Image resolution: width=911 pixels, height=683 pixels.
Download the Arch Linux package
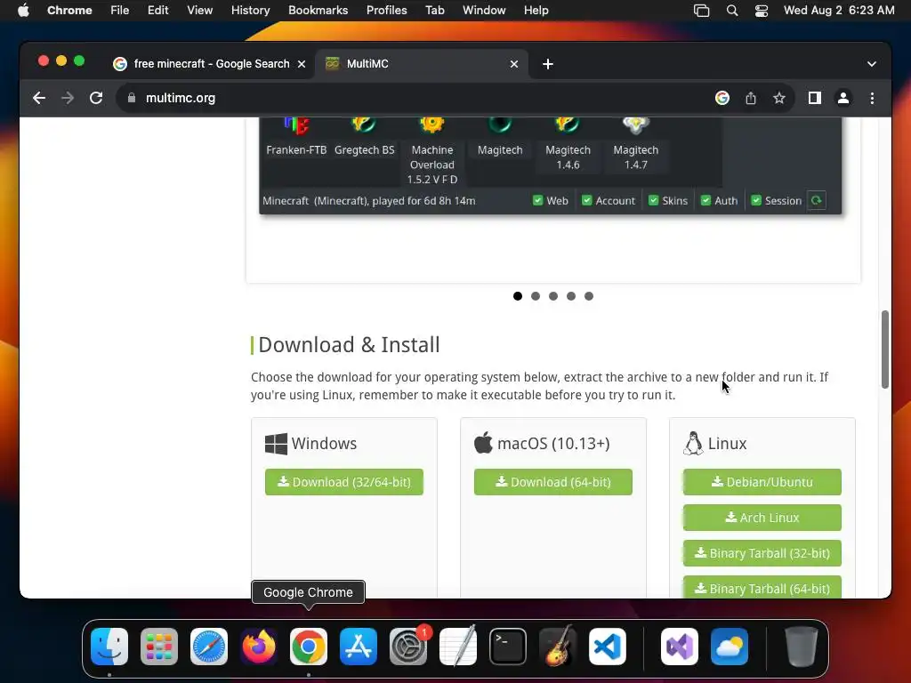pos(762,518)
